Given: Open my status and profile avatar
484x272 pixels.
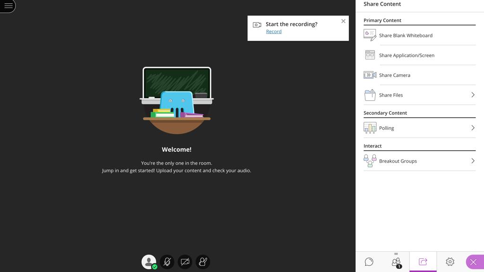Looking at the screenshot, I should 149,262.
